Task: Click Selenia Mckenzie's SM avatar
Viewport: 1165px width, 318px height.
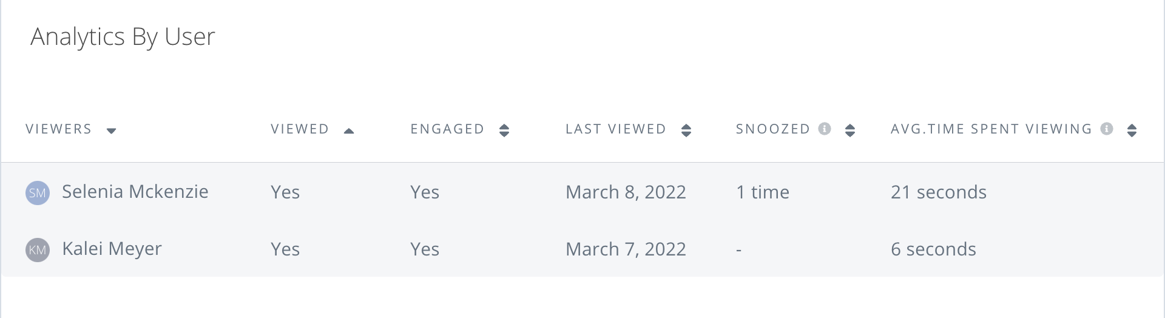Action: pos(38,193)
